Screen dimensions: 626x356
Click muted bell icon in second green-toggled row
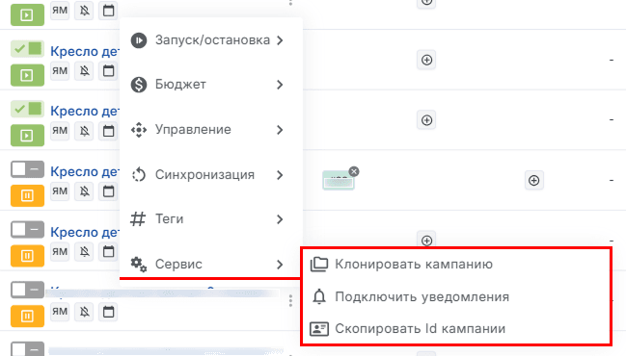point(84,131)
